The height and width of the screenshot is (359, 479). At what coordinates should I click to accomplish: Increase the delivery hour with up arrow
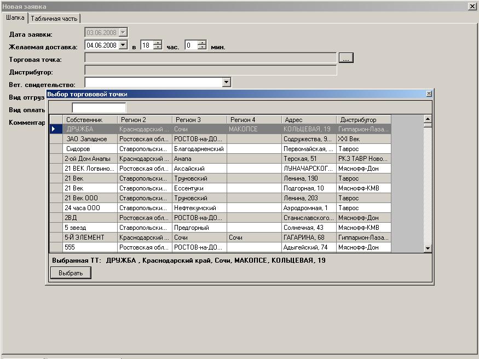click(x=158, y=43)
